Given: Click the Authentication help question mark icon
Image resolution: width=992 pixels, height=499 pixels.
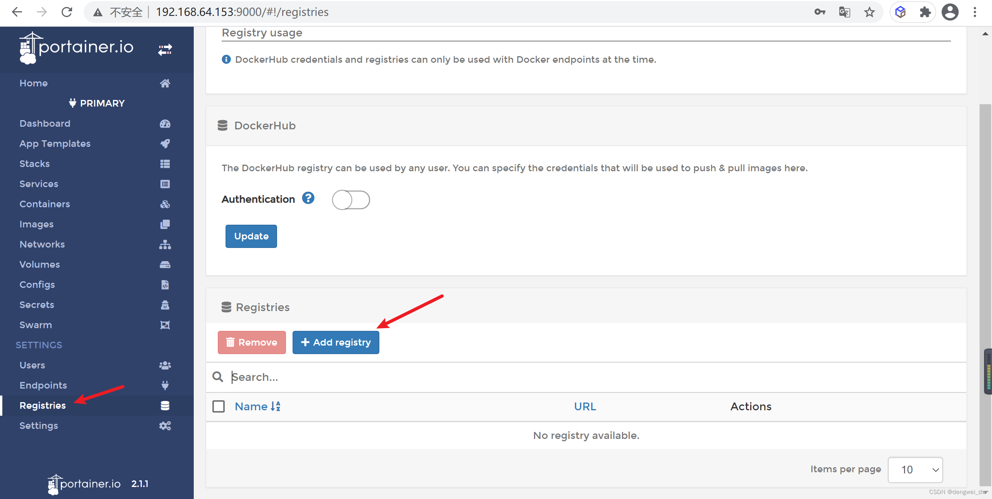Looking at the screenshot, I should (x=308, y=198).
